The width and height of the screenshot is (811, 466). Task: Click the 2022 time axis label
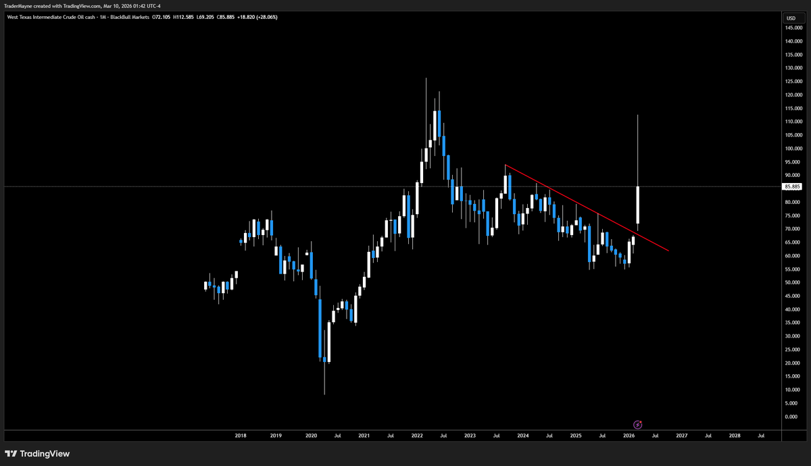tap(417, 436)
